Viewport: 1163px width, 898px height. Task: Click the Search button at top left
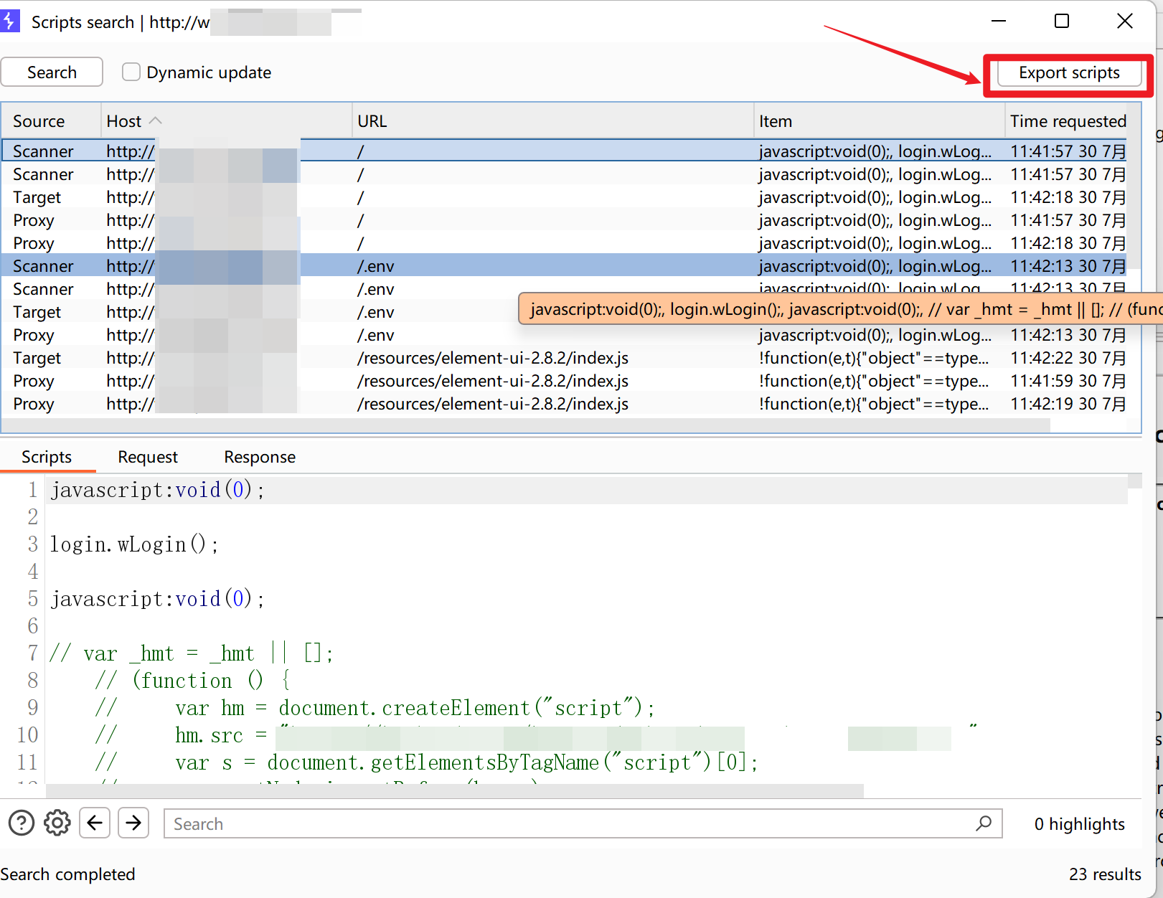(52, 72)
